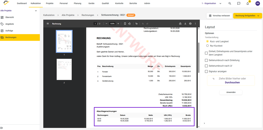
Task: Expand the Alle Projekte selector
Action: tap(36, 11)
